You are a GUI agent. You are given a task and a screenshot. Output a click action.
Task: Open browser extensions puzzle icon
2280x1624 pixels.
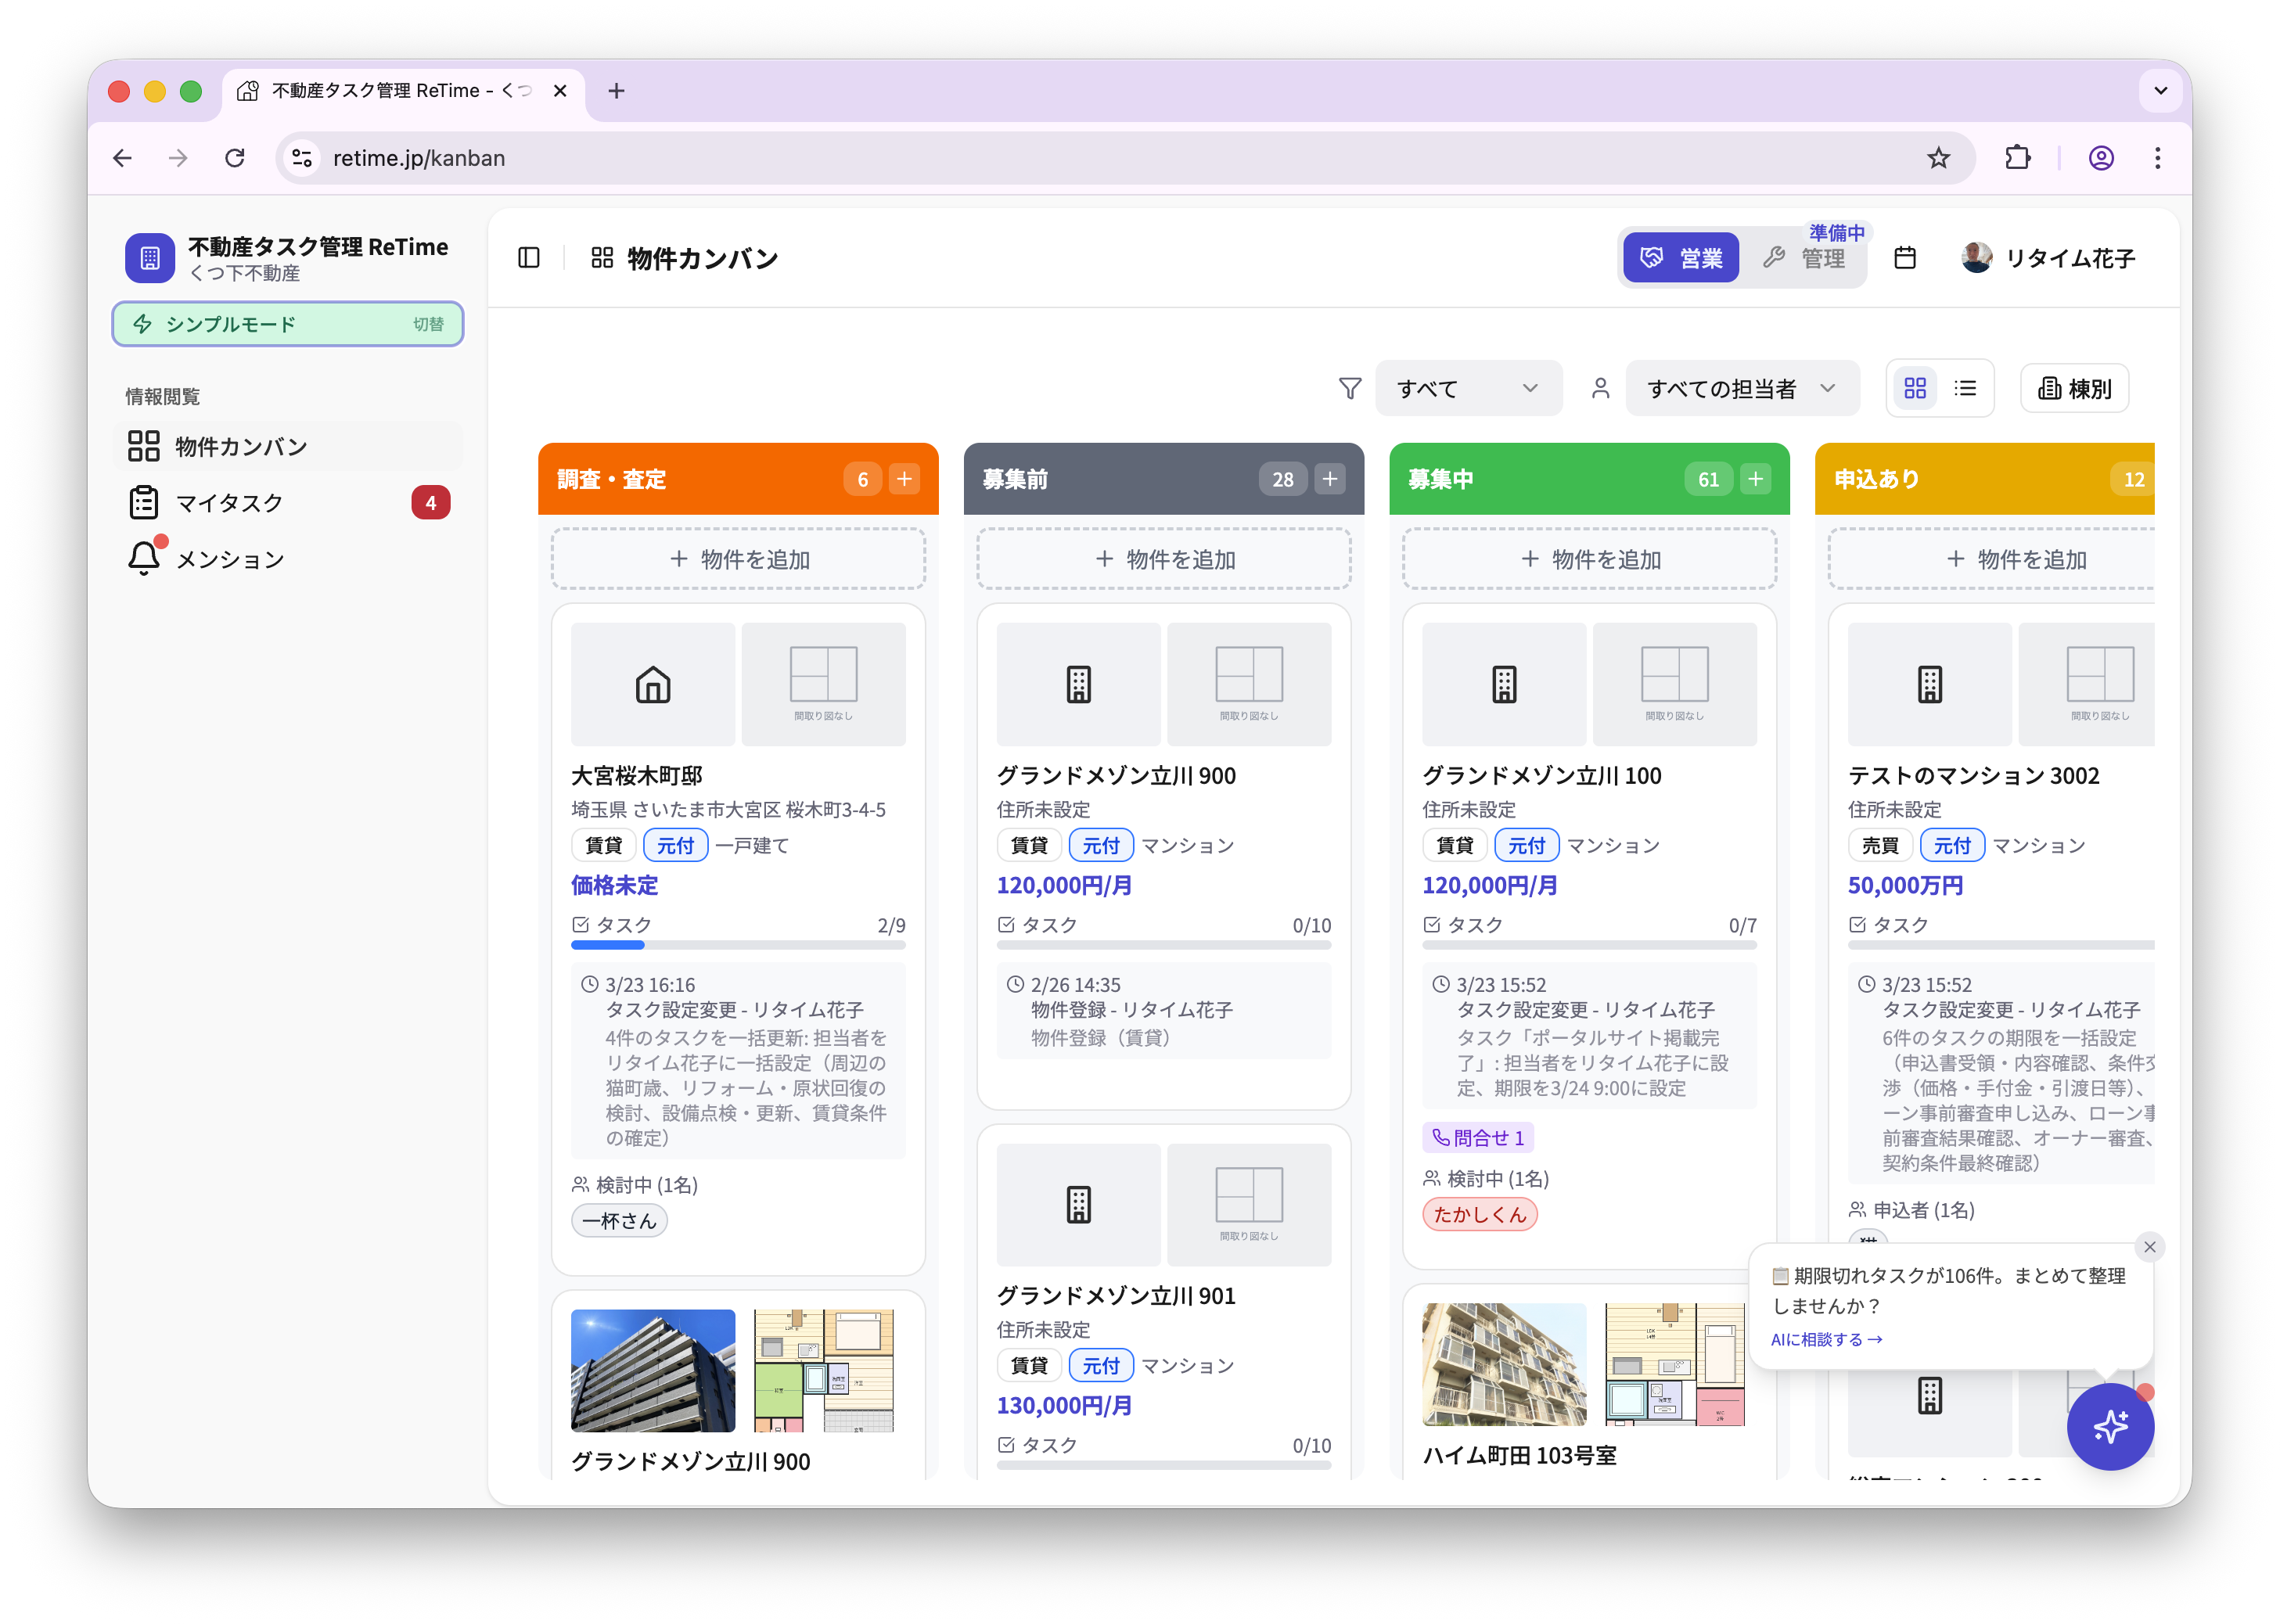(x=2017, y=158)
